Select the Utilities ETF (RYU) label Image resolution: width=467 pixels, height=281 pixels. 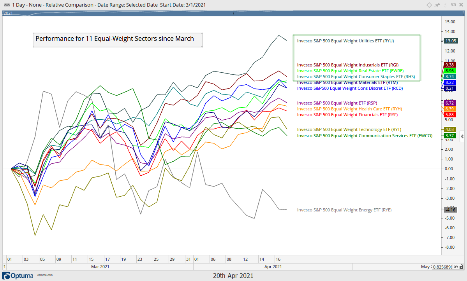[345, 41]
